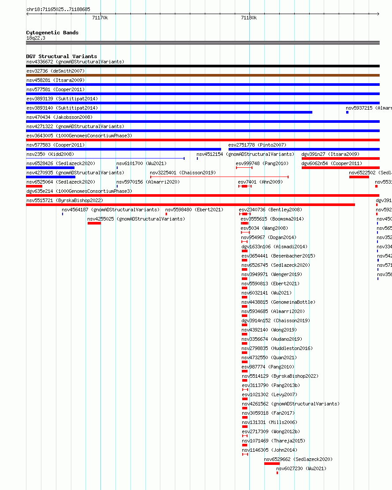392x490 pixels.
Task: Open nsv5934685 Almarri2020 label
Action: pos(273,311)
